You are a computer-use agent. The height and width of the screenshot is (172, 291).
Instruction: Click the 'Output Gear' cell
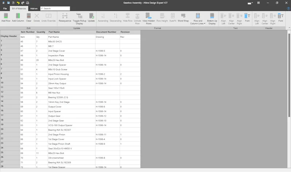click(x=71, y=116)
